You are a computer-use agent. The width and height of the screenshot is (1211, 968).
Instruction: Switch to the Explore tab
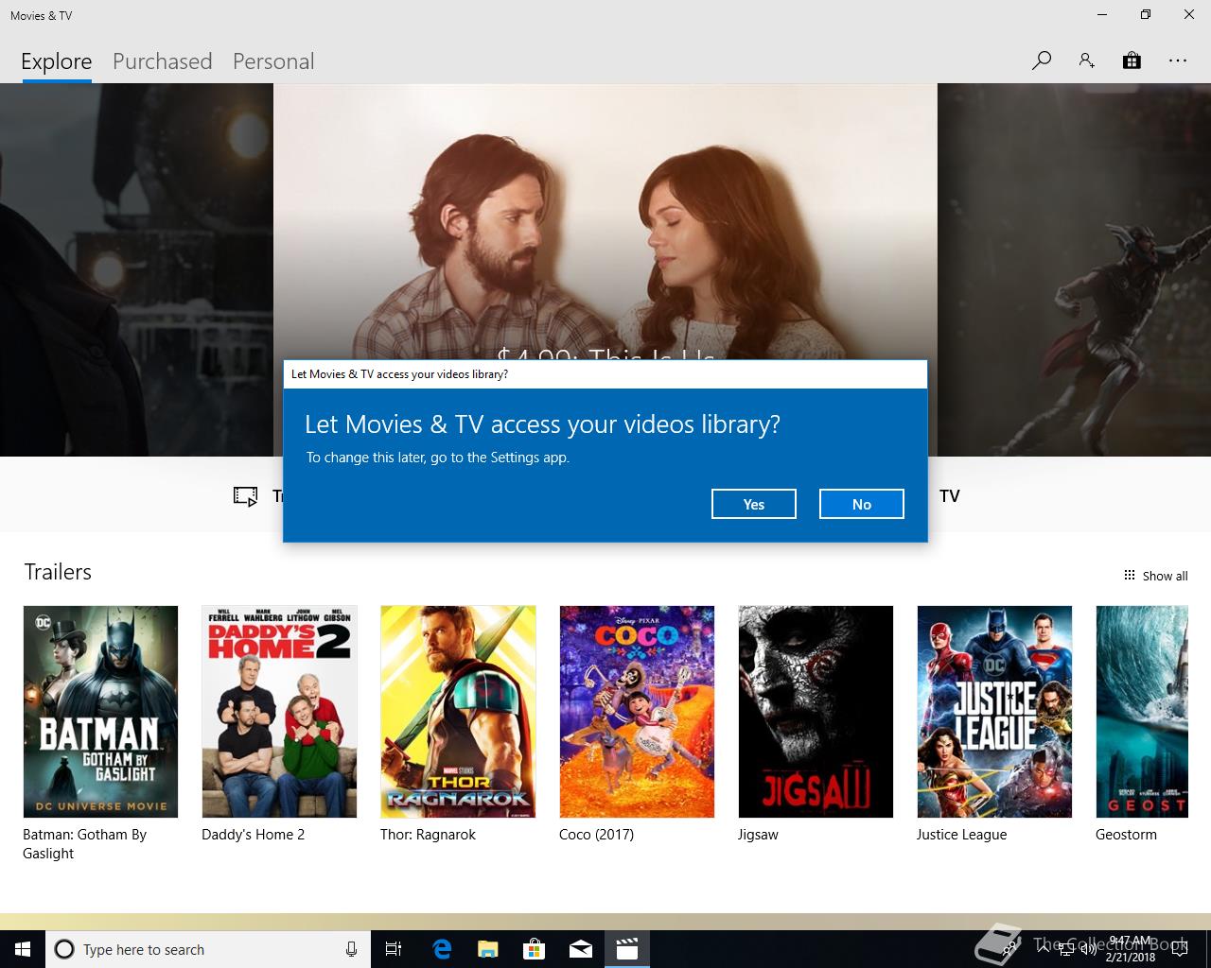point(57,61)
